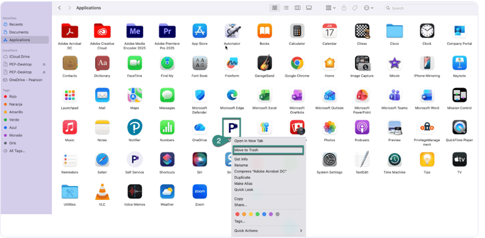This screenshot has width=485, height=238.
Task: Select the Chess app icon
Action: (362, 31)
